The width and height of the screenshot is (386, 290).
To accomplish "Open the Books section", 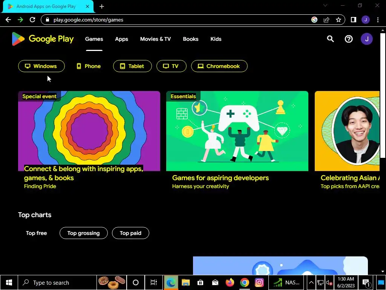I will [190, 39].
